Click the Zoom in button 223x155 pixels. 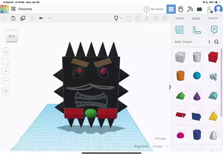click(6, 71)
